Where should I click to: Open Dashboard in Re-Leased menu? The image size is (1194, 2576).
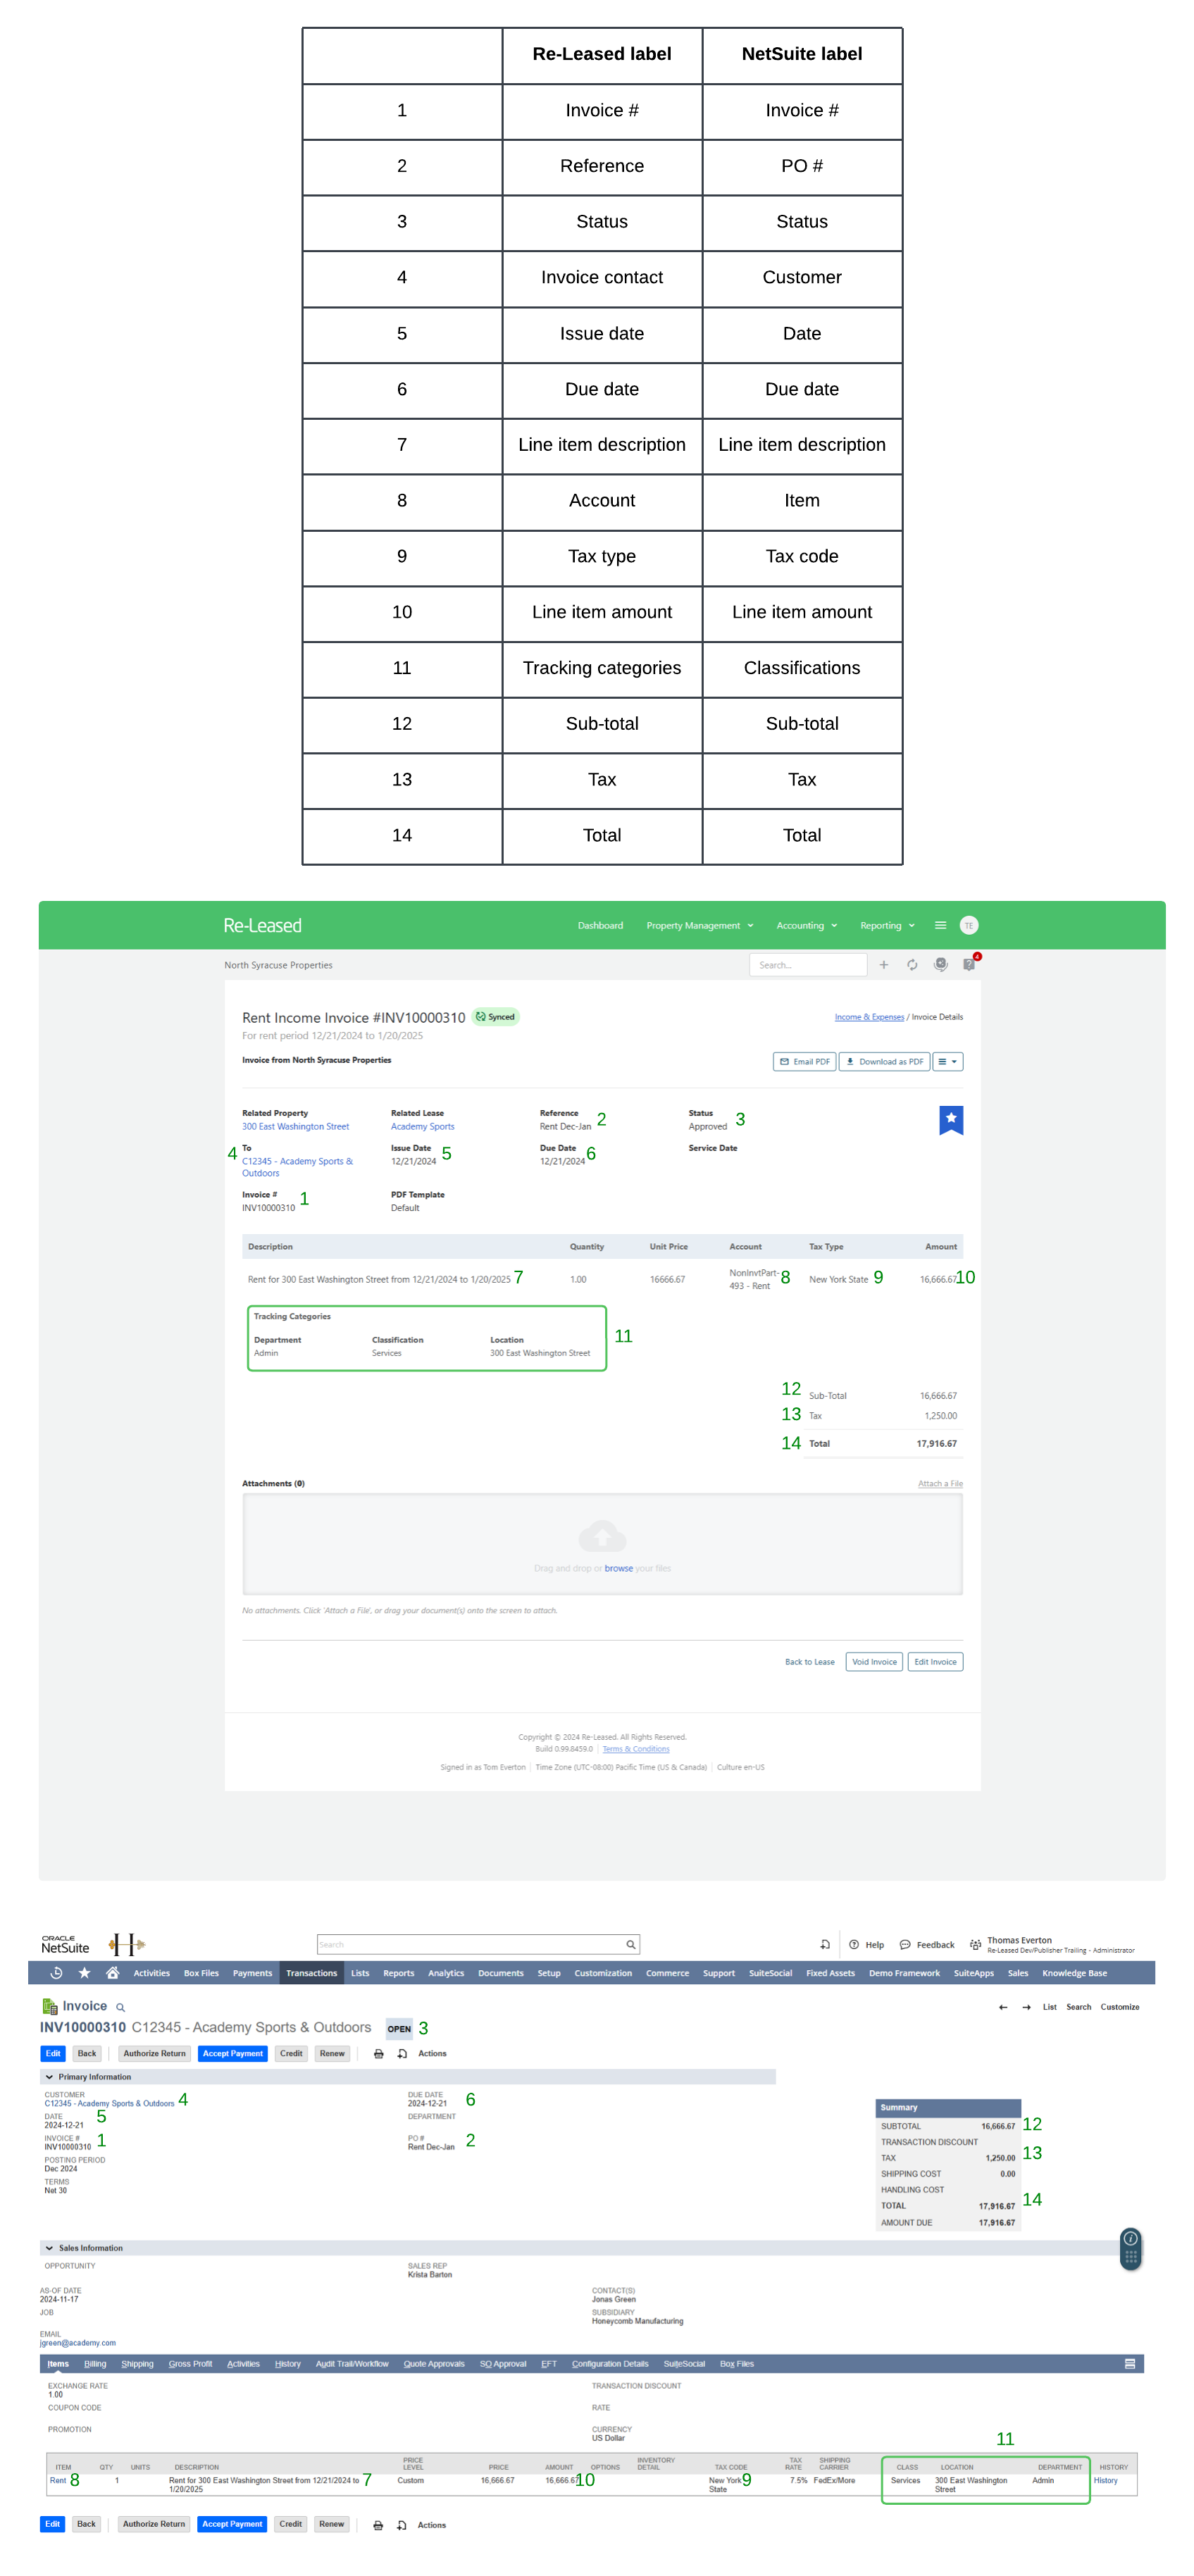600,925
